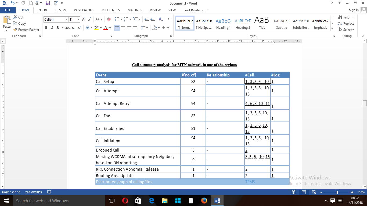Apply the Title style
The width and height of the screenshot is (367, 206).
262,24
